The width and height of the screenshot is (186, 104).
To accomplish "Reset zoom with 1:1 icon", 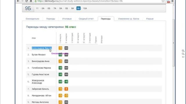I will [x=183, y=57].
